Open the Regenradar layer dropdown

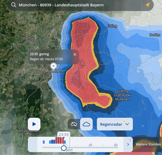click(115, 124)
